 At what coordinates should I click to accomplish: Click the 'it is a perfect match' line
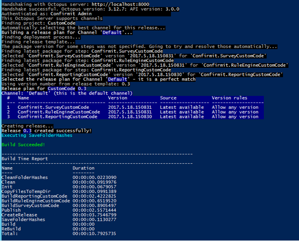click(98, 79)
